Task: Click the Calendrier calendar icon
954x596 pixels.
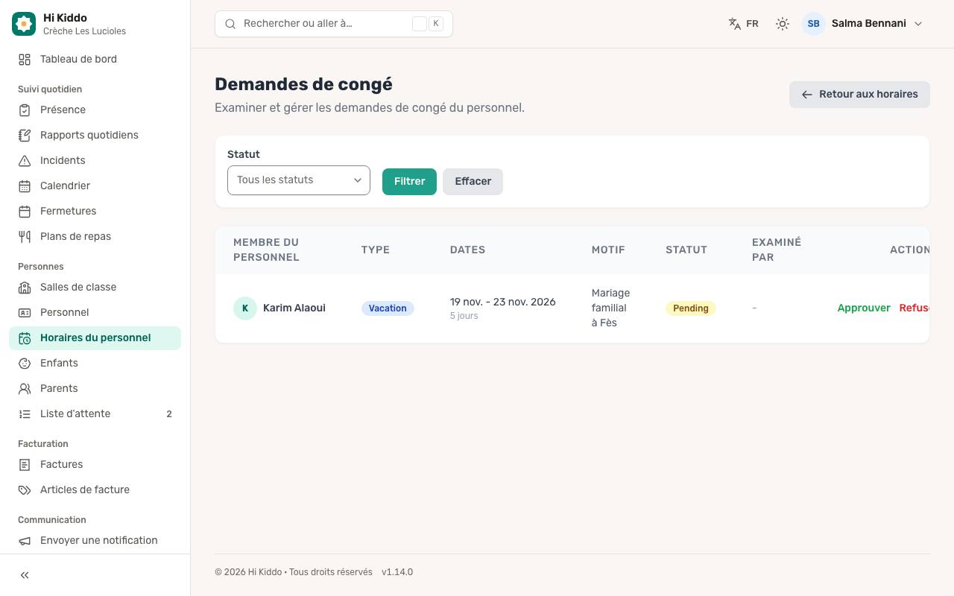Action: pyautogui.click(x=25, y=186)
